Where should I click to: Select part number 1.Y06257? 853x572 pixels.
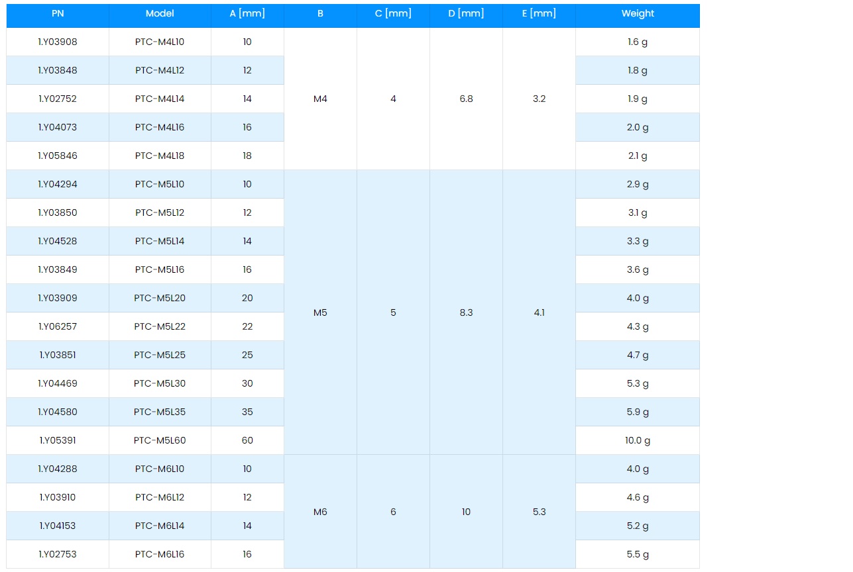point(58,327)
